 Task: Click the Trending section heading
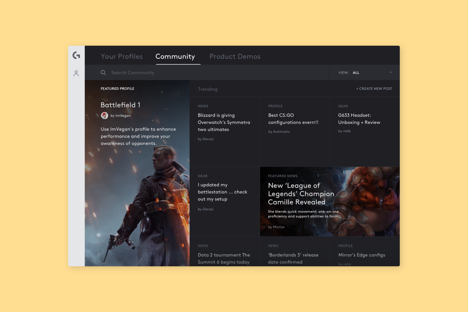208,89
